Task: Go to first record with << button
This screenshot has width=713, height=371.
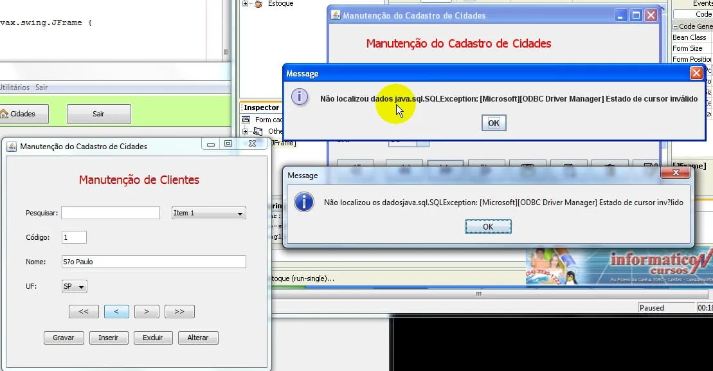Action: 84,311
